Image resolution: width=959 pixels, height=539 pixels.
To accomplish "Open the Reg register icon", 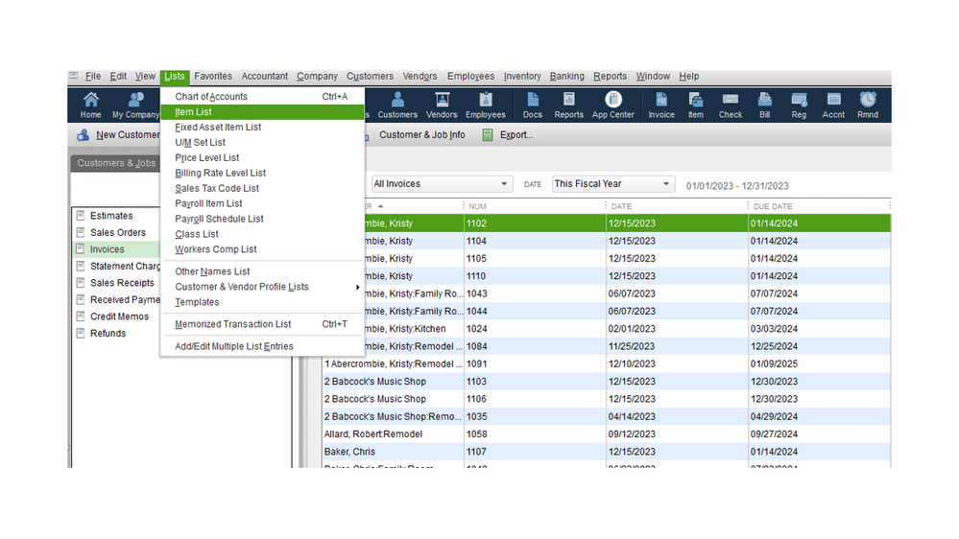I will (799, 105).
